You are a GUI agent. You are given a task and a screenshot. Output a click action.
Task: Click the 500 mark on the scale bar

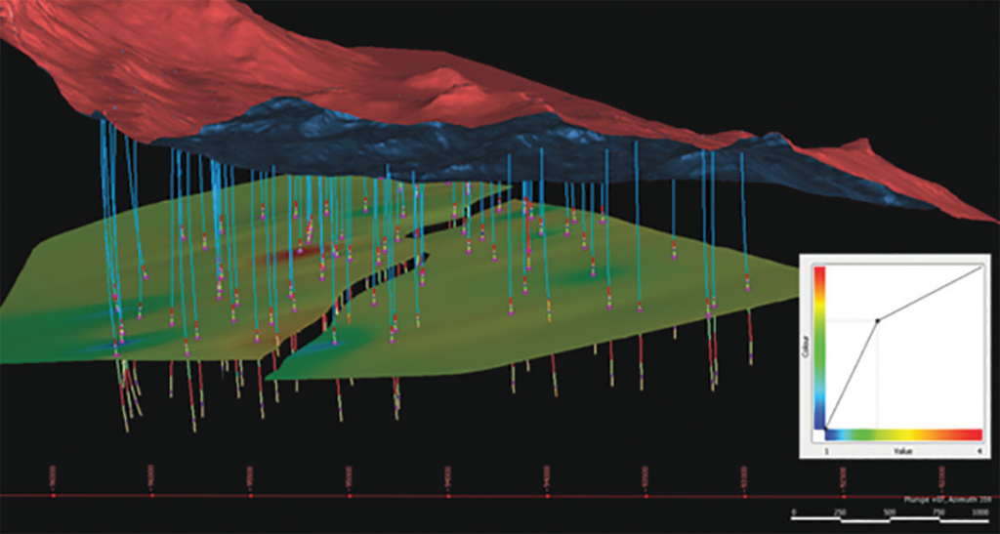point(889,512)
